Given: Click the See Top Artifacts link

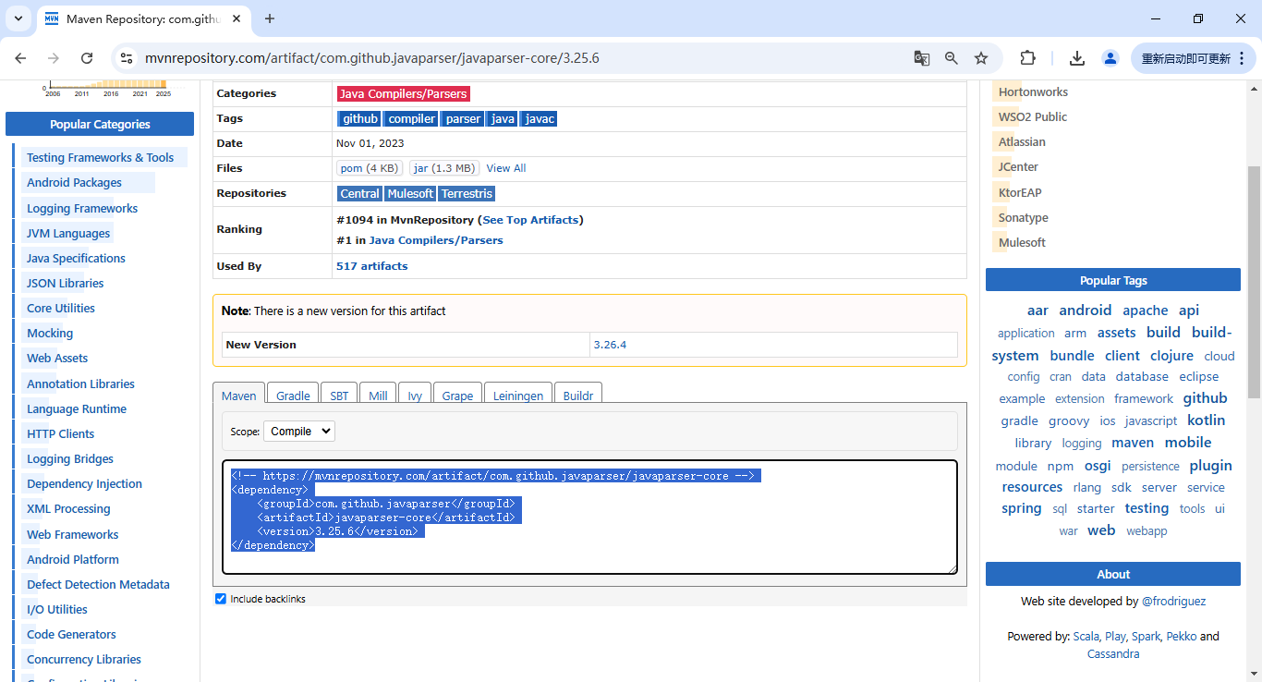Looking at the screenshot, I should [530, 220].
